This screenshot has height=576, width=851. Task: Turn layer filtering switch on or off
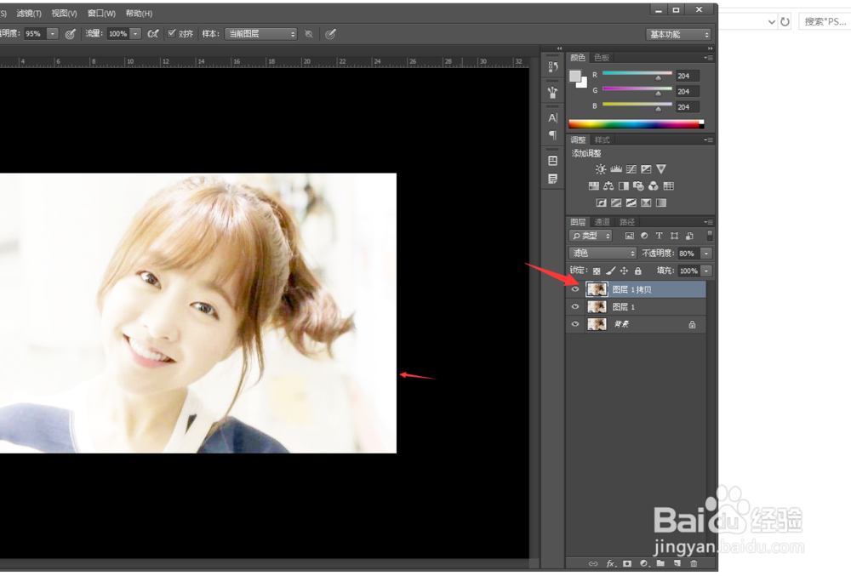[x=710, y=236]
